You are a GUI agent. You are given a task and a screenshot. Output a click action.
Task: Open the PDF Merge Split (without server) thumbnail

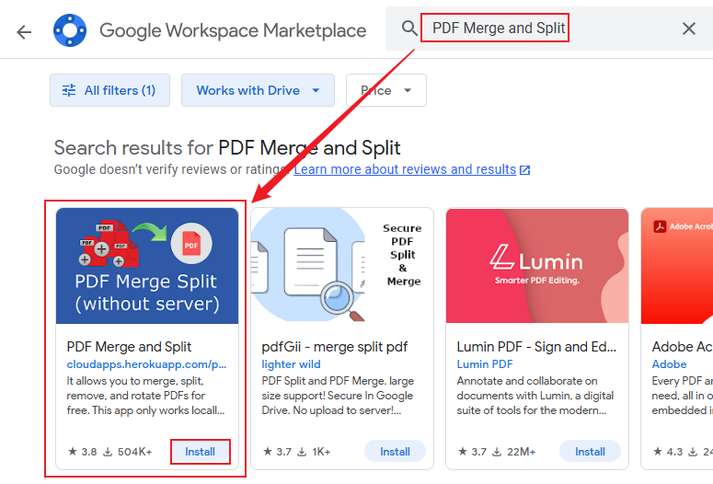coord(147,266)
